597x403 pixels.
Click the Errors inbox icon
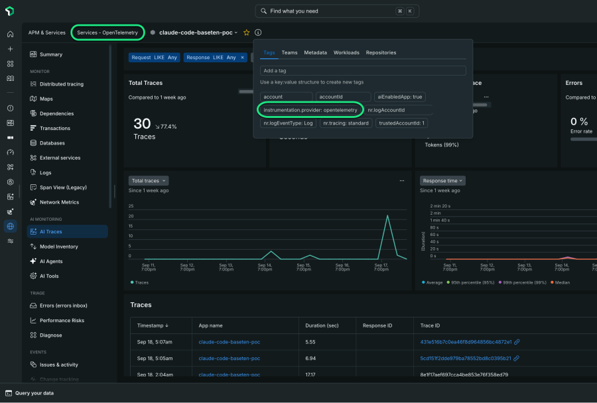tap(33, 306)
